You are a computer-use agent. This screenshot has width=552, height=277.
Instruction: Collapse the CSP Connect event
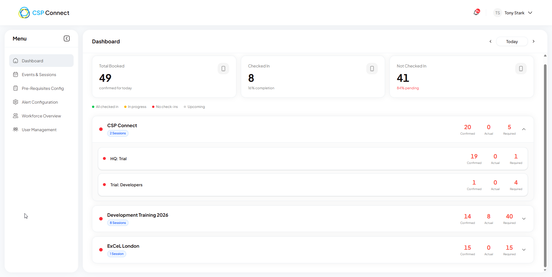click(x=524, y=129)
